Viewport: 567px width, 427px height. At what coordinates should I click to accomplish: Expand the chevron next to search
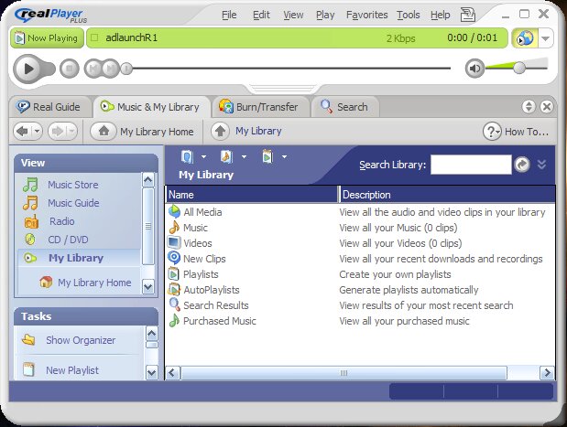(x=541, y=165)
